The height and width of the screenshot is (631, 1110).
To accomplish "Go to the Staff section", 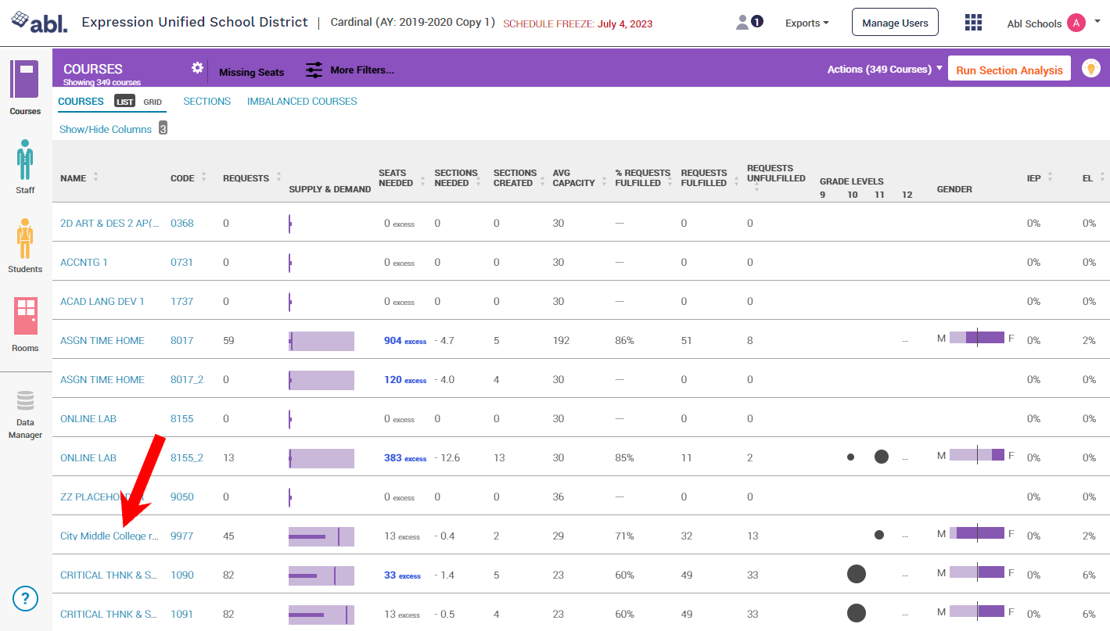I will point(25,160).
